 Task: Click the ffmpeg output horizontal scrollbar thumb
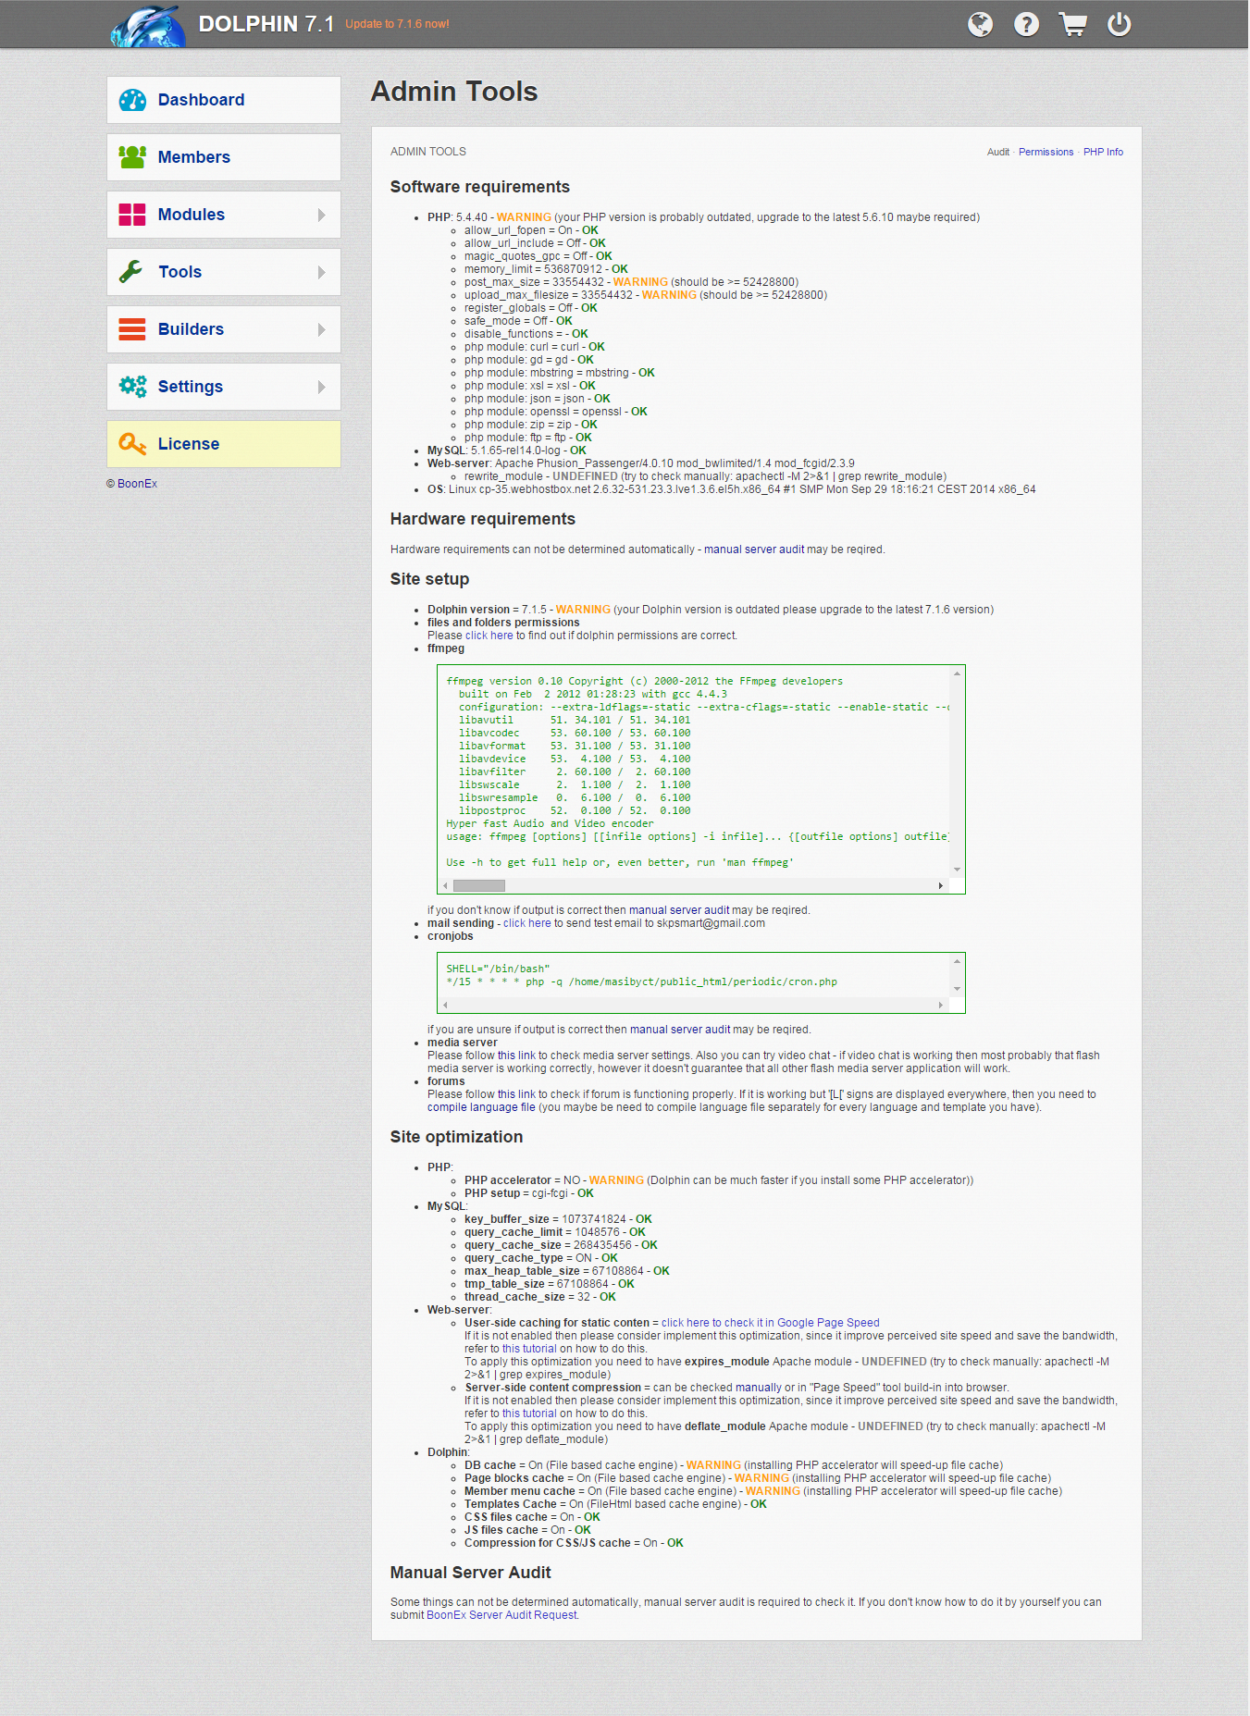(478, 885)
